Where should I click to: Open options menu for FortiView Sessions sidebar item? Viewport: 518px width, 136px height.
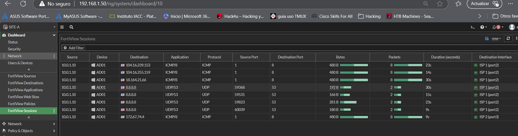pos(54,111)
